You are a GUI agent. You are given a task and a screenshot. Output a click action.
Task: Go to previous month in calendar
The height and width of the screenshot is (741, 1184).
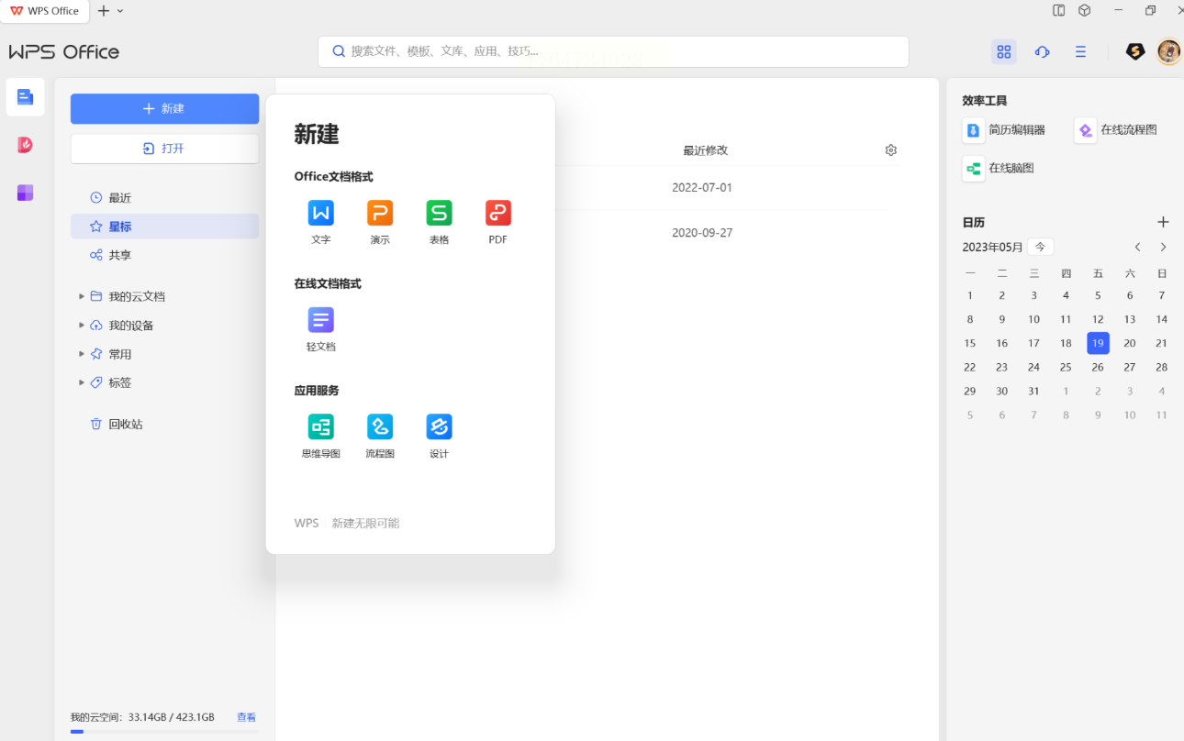click(x=1137, y=248)
